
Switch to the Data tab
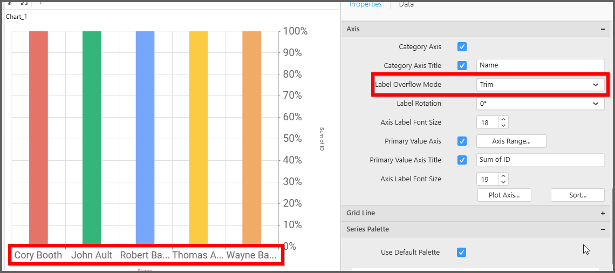tap(406, 4)
